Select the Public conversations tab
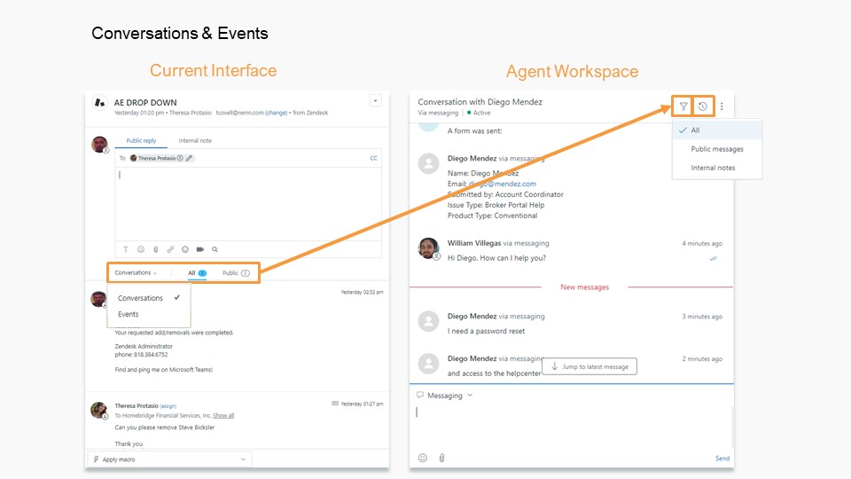This screenshot has height=479, width=851. pos(236,273)
